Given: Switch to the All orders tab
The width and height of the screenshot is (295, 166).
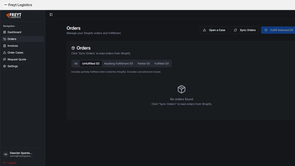Looking at the screenshot, I should coord(76,63).
